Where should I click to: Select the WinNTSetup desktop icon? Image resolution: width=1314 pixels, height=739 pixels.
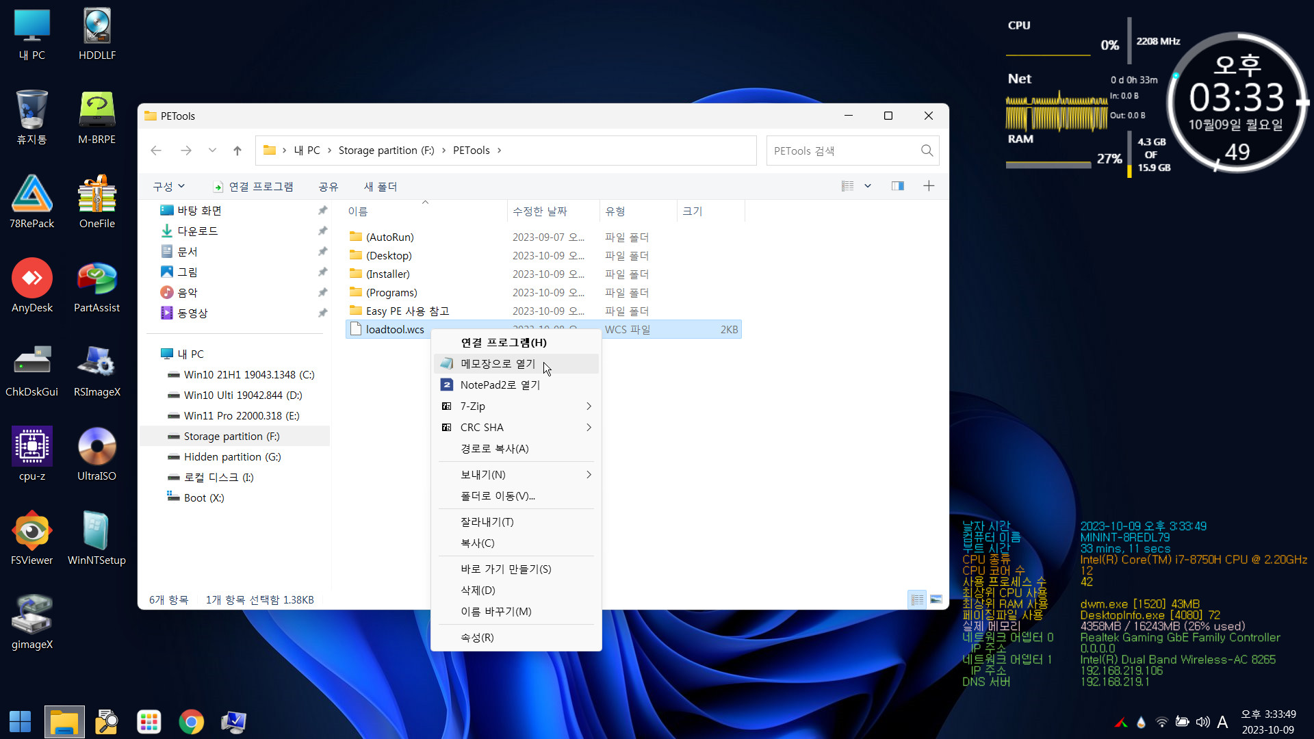(97, 539)
